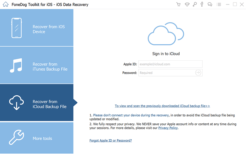Click the diamond upgrade icon
Viewport: 246px width, 154px height.
pos(186,4)
